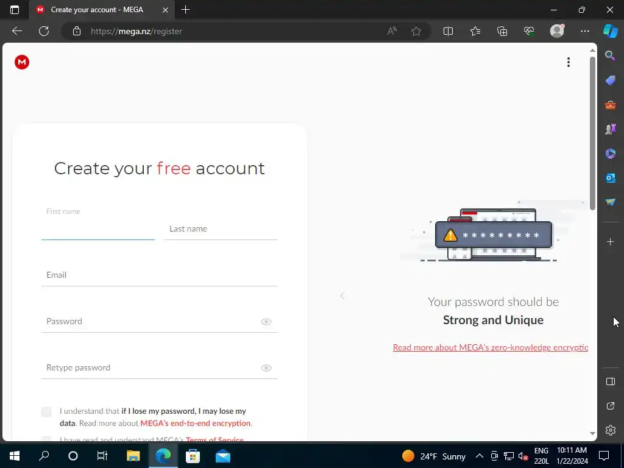Open MEGA's end-to-end encryption link

coord(196,423)
